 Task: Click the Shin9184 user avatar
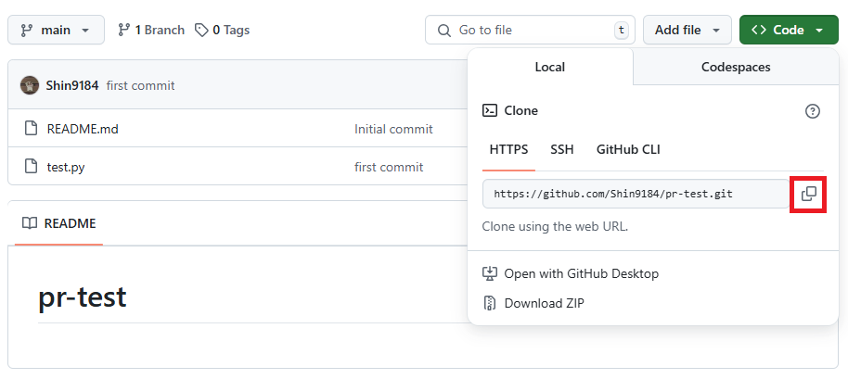coord(30,85)
